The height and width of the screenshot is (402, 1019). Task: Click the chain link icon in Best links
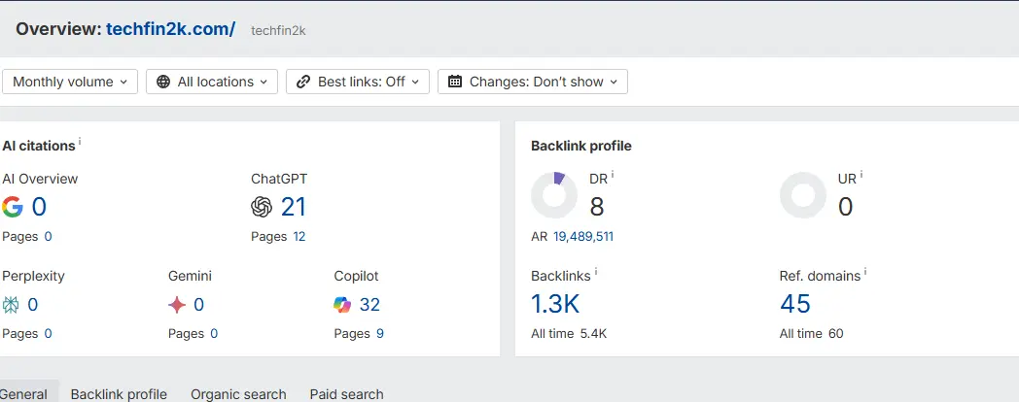point(303,82)
